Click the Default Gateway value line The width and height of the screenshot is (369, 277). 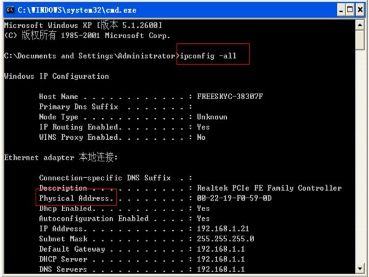(x=142, y=249)
